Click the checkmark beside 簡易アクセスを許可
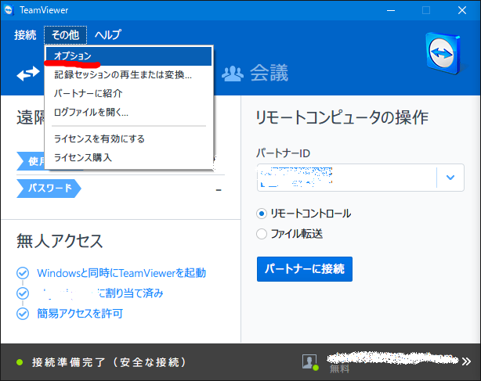Viewport: 481px width, 381px height. pos(23,314)
